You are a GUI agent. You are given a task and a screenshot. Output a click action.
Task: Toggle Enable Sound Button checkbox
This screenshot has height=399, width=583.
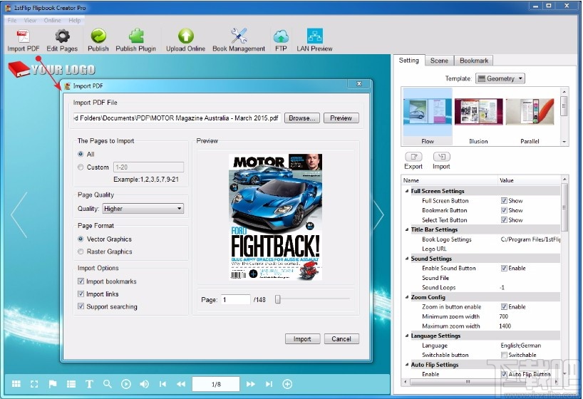pyautogui.click(x=504, y=268)
